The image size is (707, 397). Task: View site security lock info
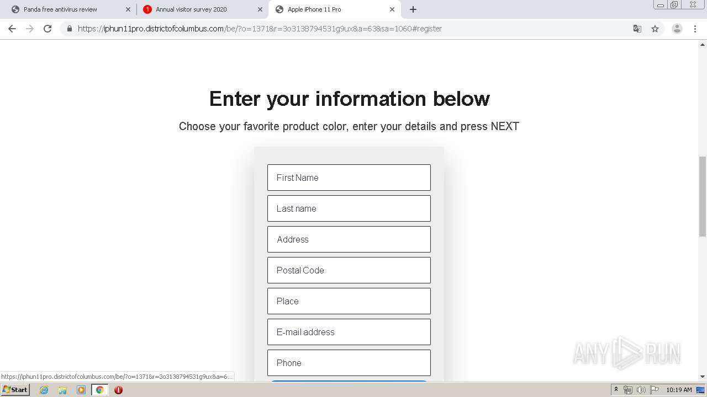click(x=70, y=29)
